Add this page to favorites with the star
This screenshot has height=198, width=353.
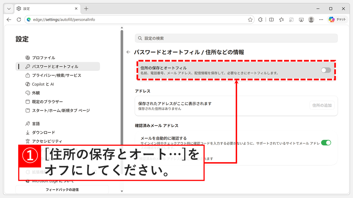click(x=250, y=20)
